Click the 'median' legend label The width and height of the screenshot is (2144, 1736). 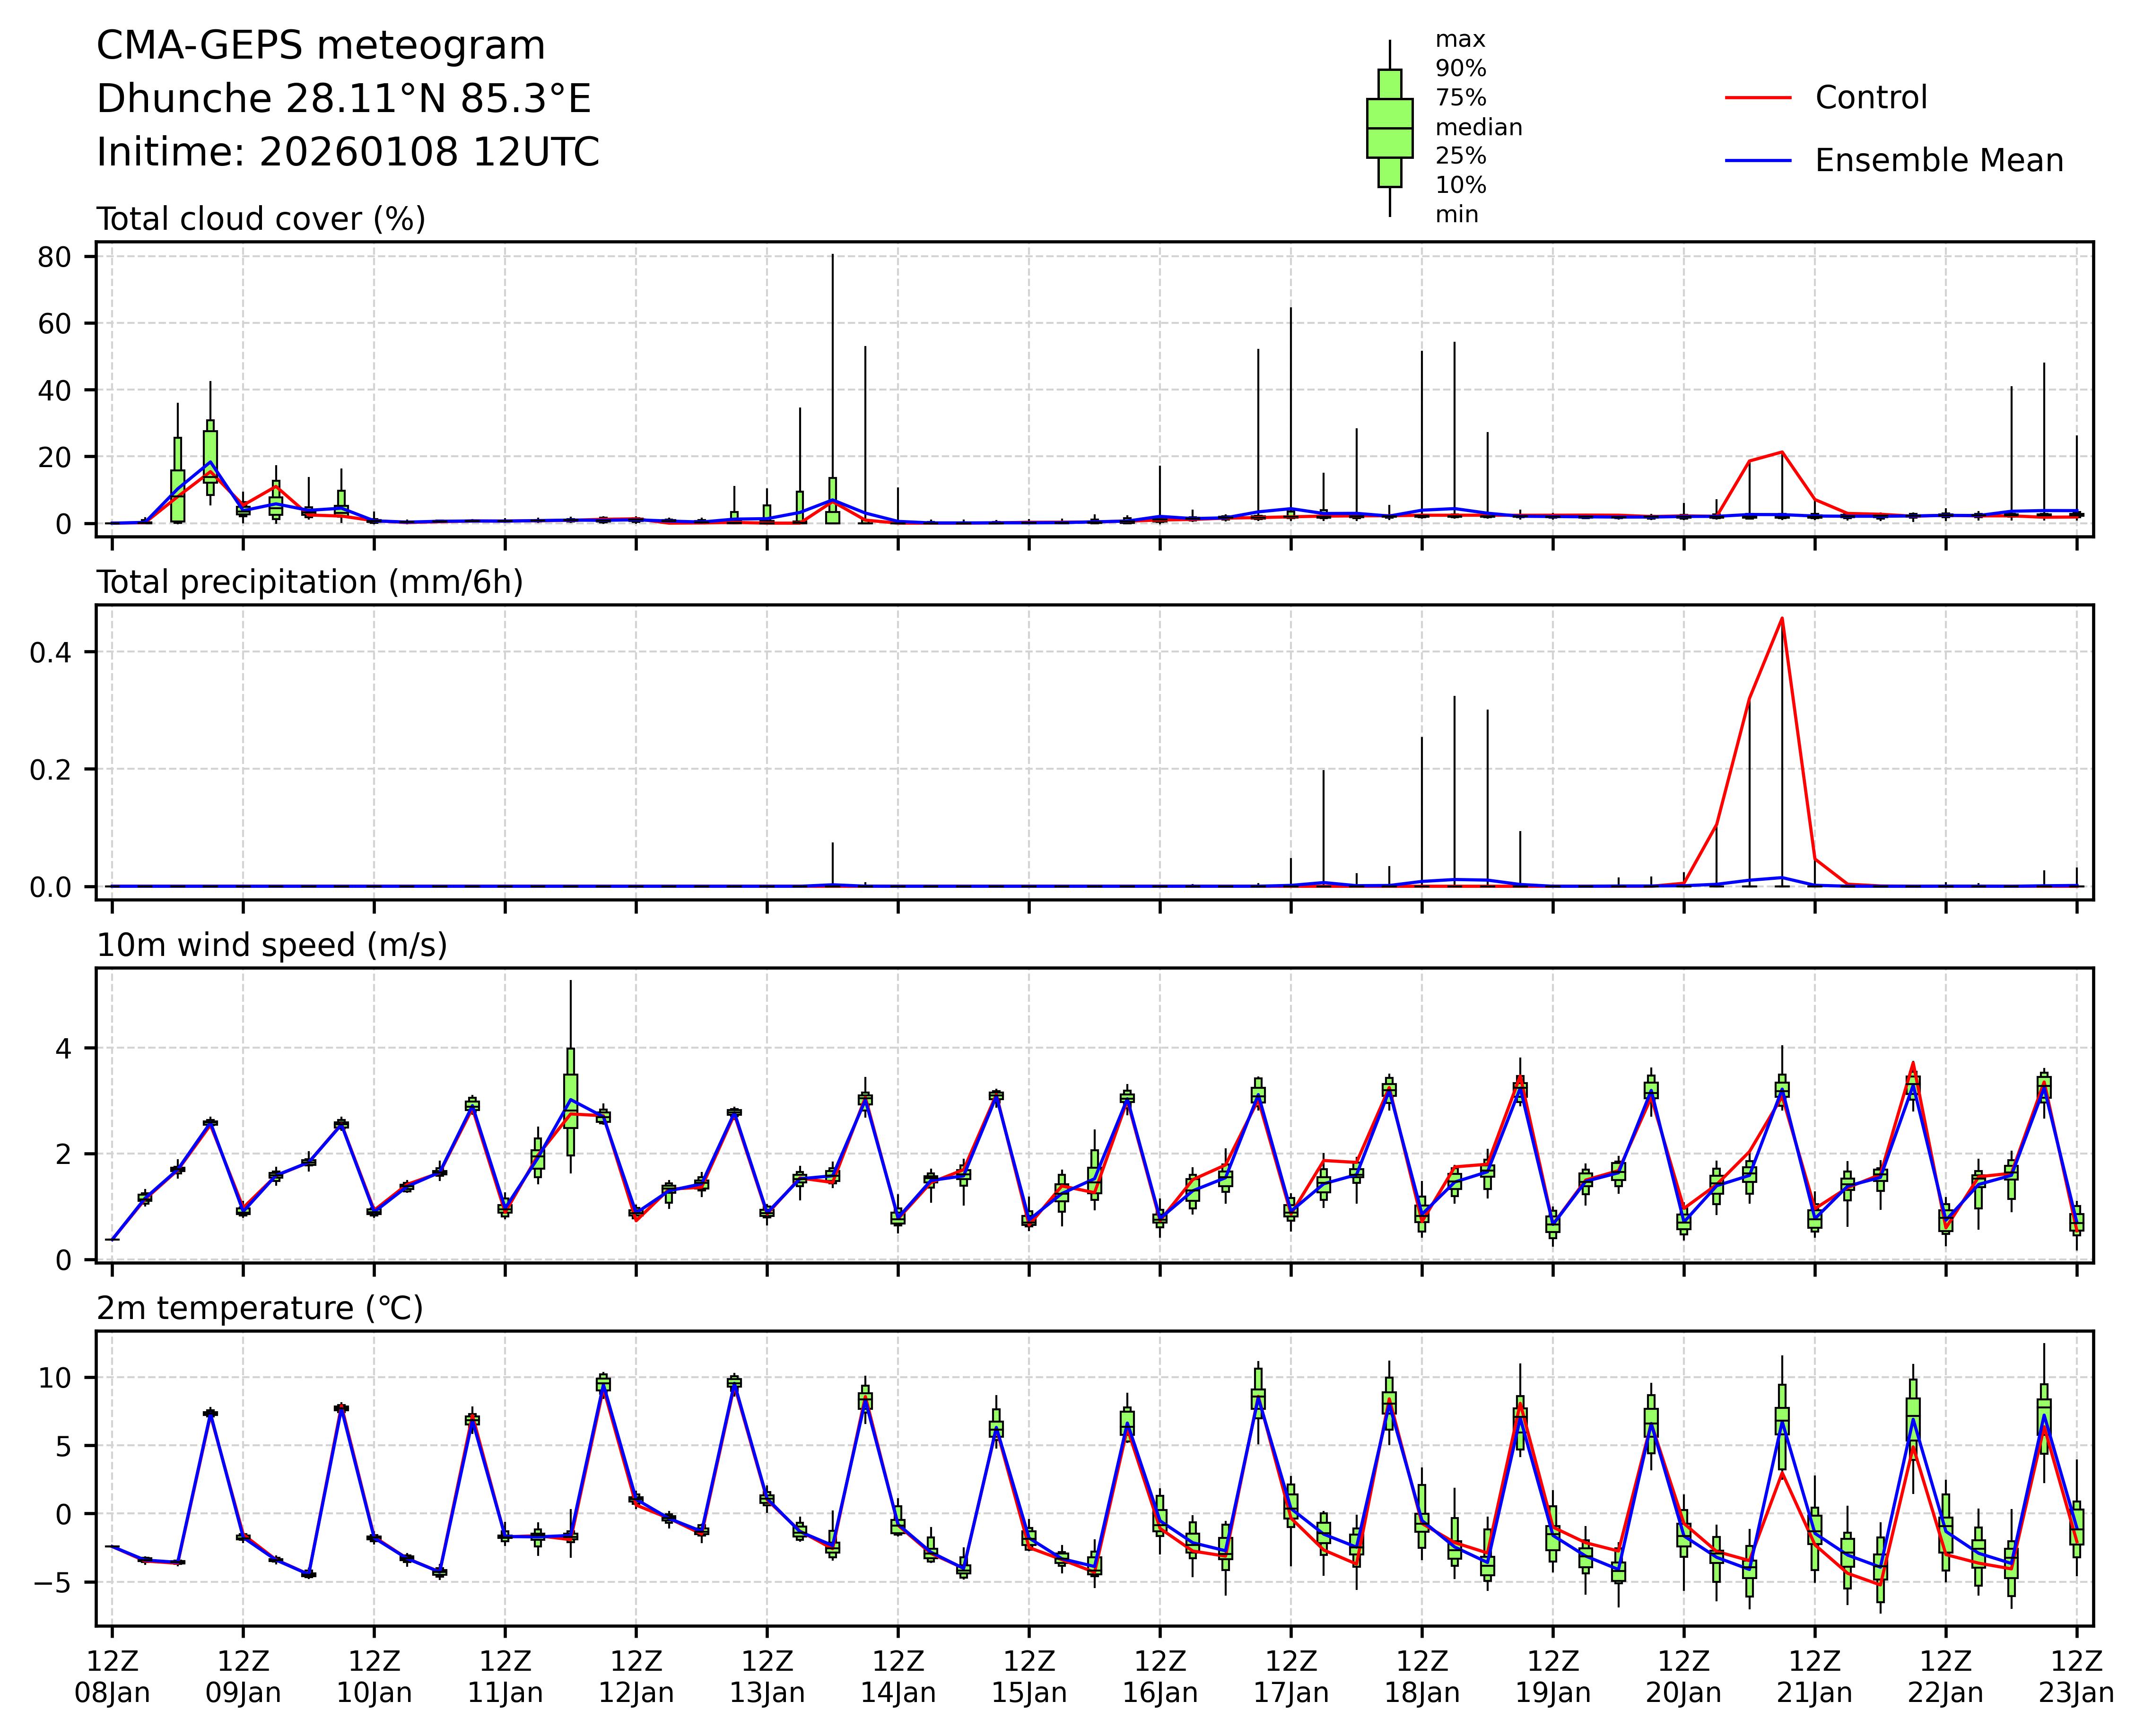[x=1478, y=127]
